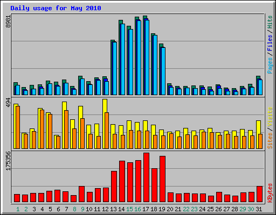Click day 9 on the x-axis
Image resolution: width=276 pixels, height=215 pixels.
pos(82,209)
